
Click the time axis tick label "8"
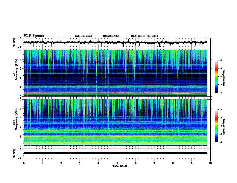(173, 163)
